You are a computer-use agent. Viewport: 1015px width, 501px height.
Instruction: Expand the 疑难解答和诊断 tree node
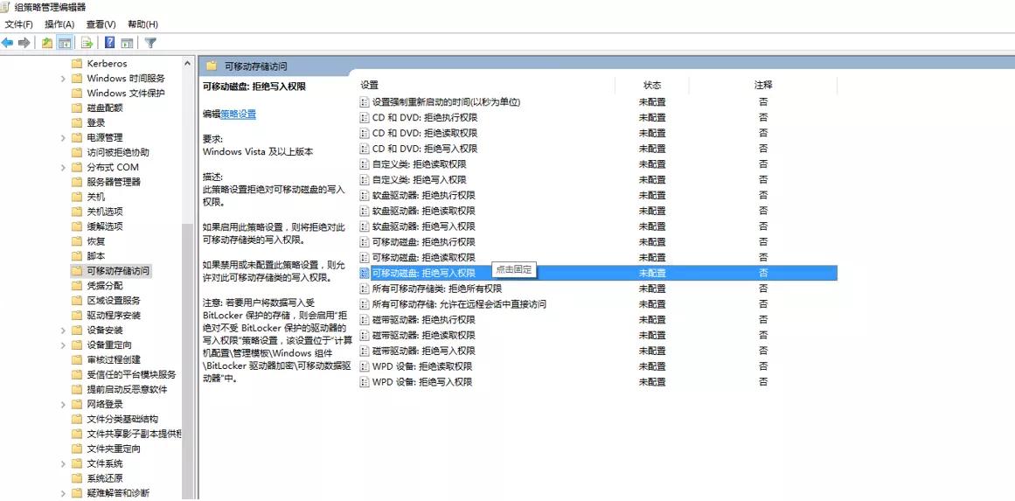pyautogui.click(x=63, y=493)
